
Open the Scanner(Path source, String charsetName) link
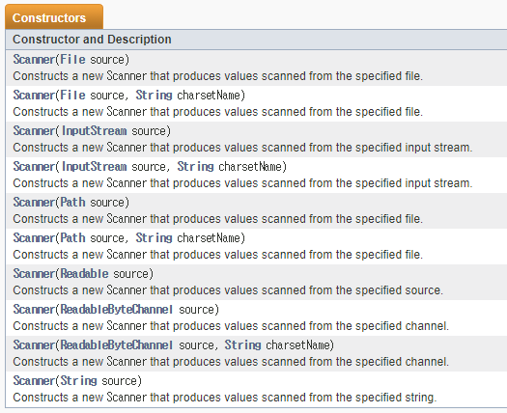pos(34,237)
